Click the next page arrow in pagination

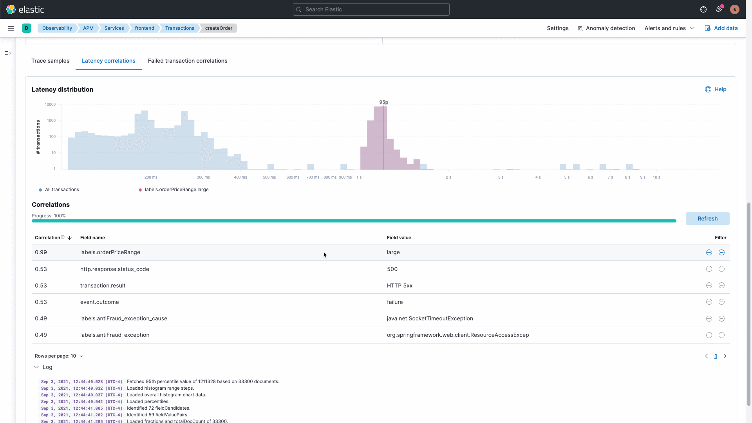(x=725, y=356)
